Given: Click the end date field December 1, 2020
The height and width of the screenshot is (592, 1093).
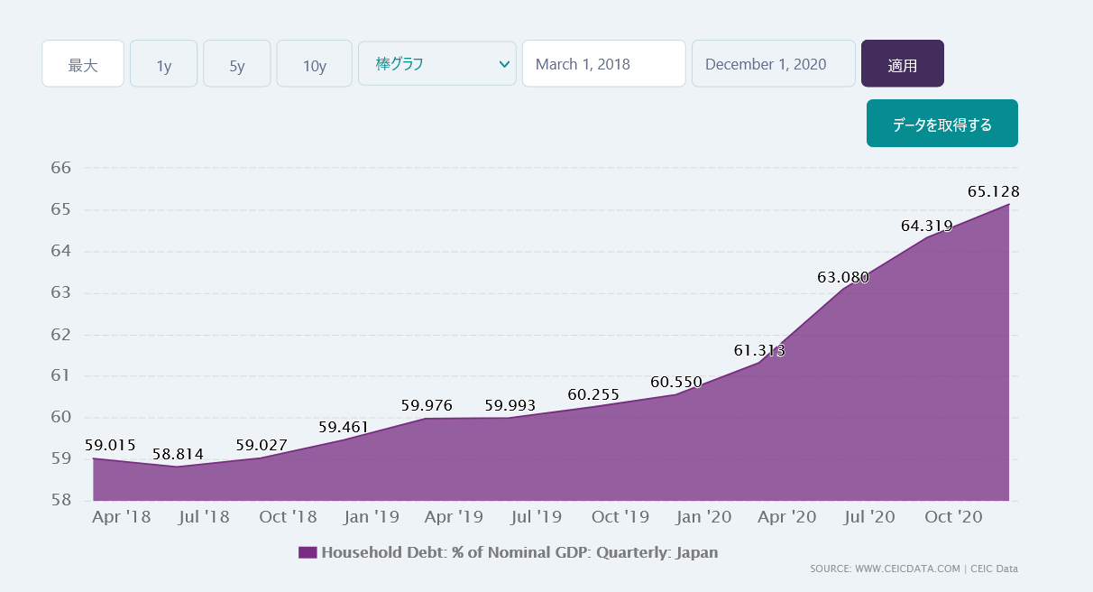Looking at the screenshot, I should pos(773,64).
